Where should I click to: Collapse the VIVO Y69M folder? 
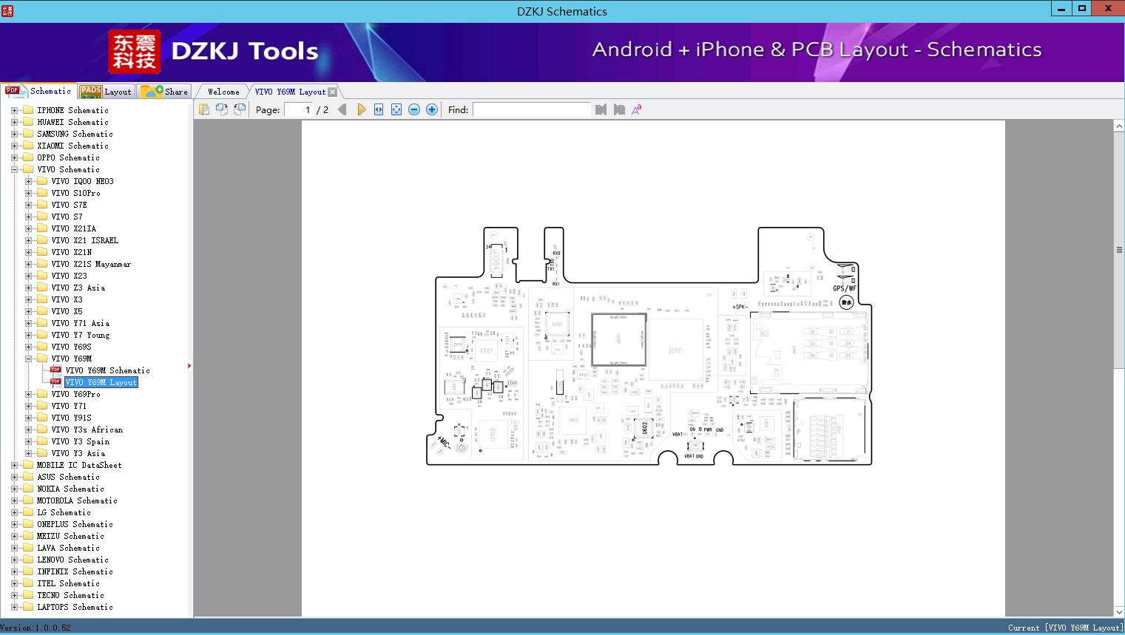pos(28,359)
